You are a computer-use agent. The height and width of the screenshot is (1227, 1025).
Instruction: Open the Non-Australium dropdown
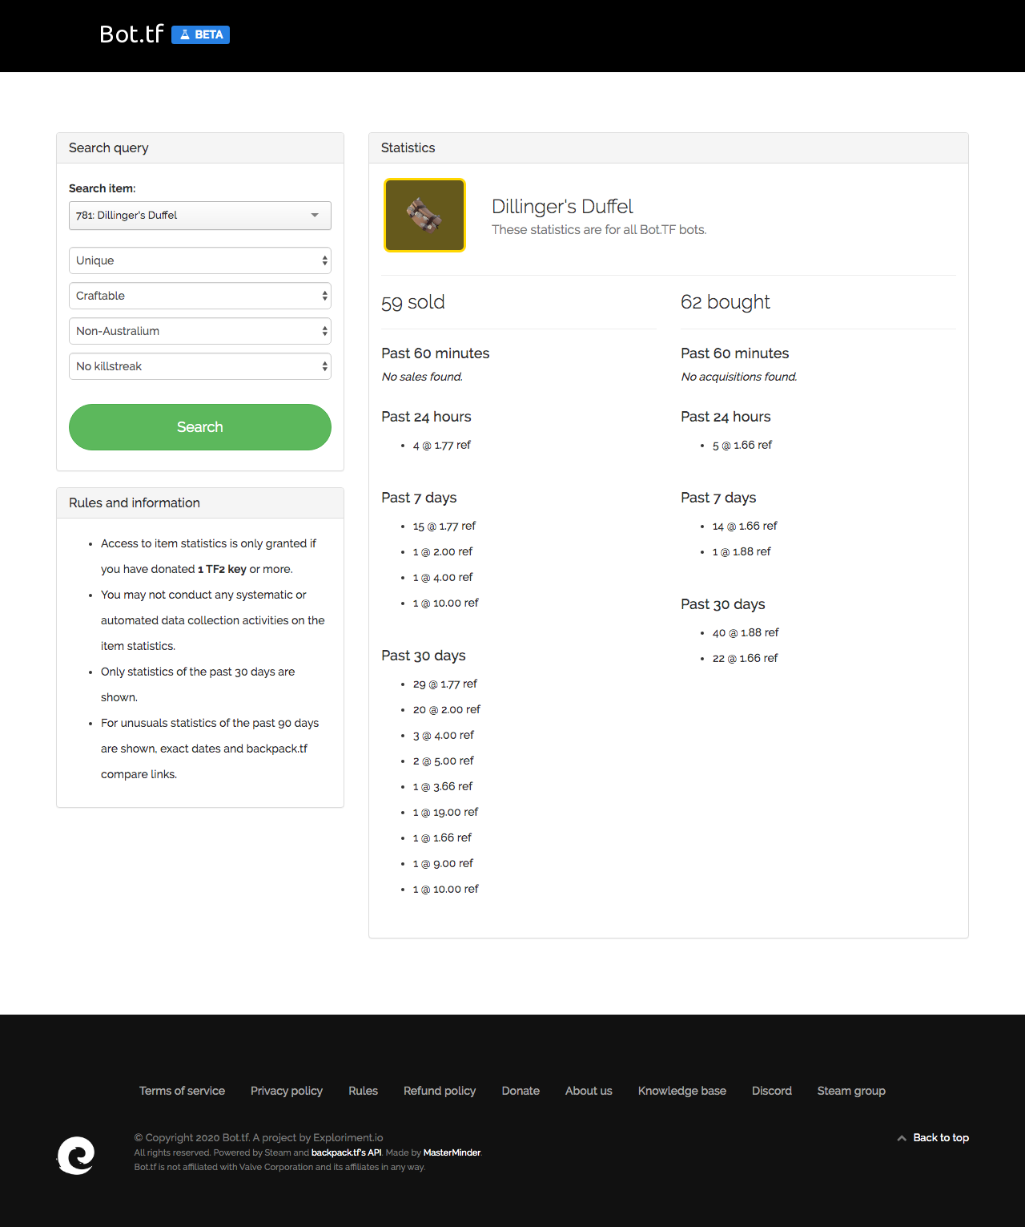click(x=200, y=331)
